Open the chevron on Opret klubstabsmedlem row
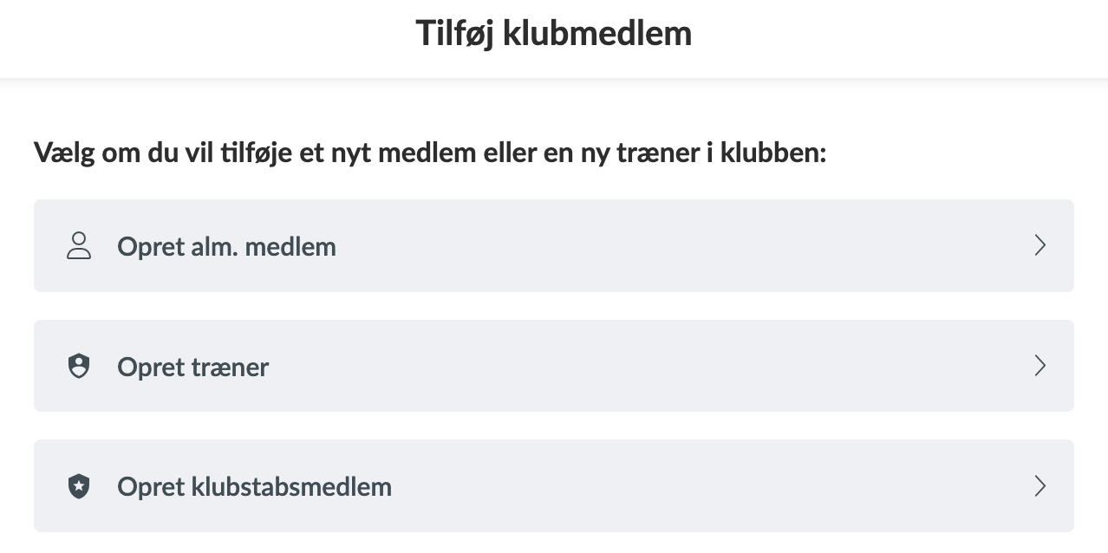The height and width of the screenshot is (553, 1108). pyautogui.click(x=1040, y=486)
